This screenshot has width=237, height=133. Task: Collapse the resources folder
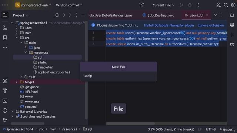click(26, 52)
